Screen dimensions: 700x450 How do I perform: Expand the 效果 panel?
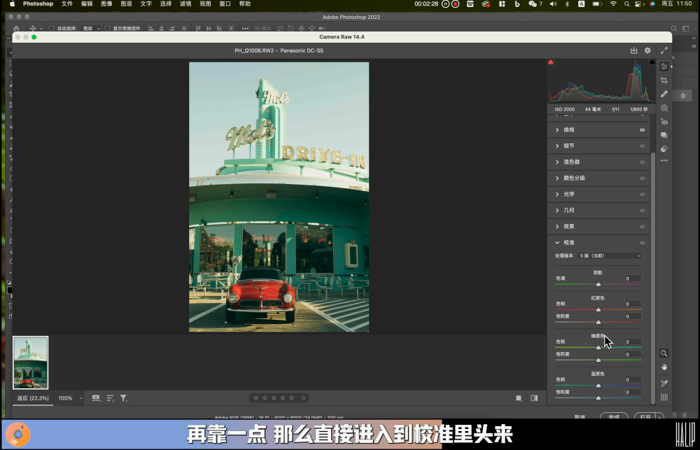(x=557, y=226)
